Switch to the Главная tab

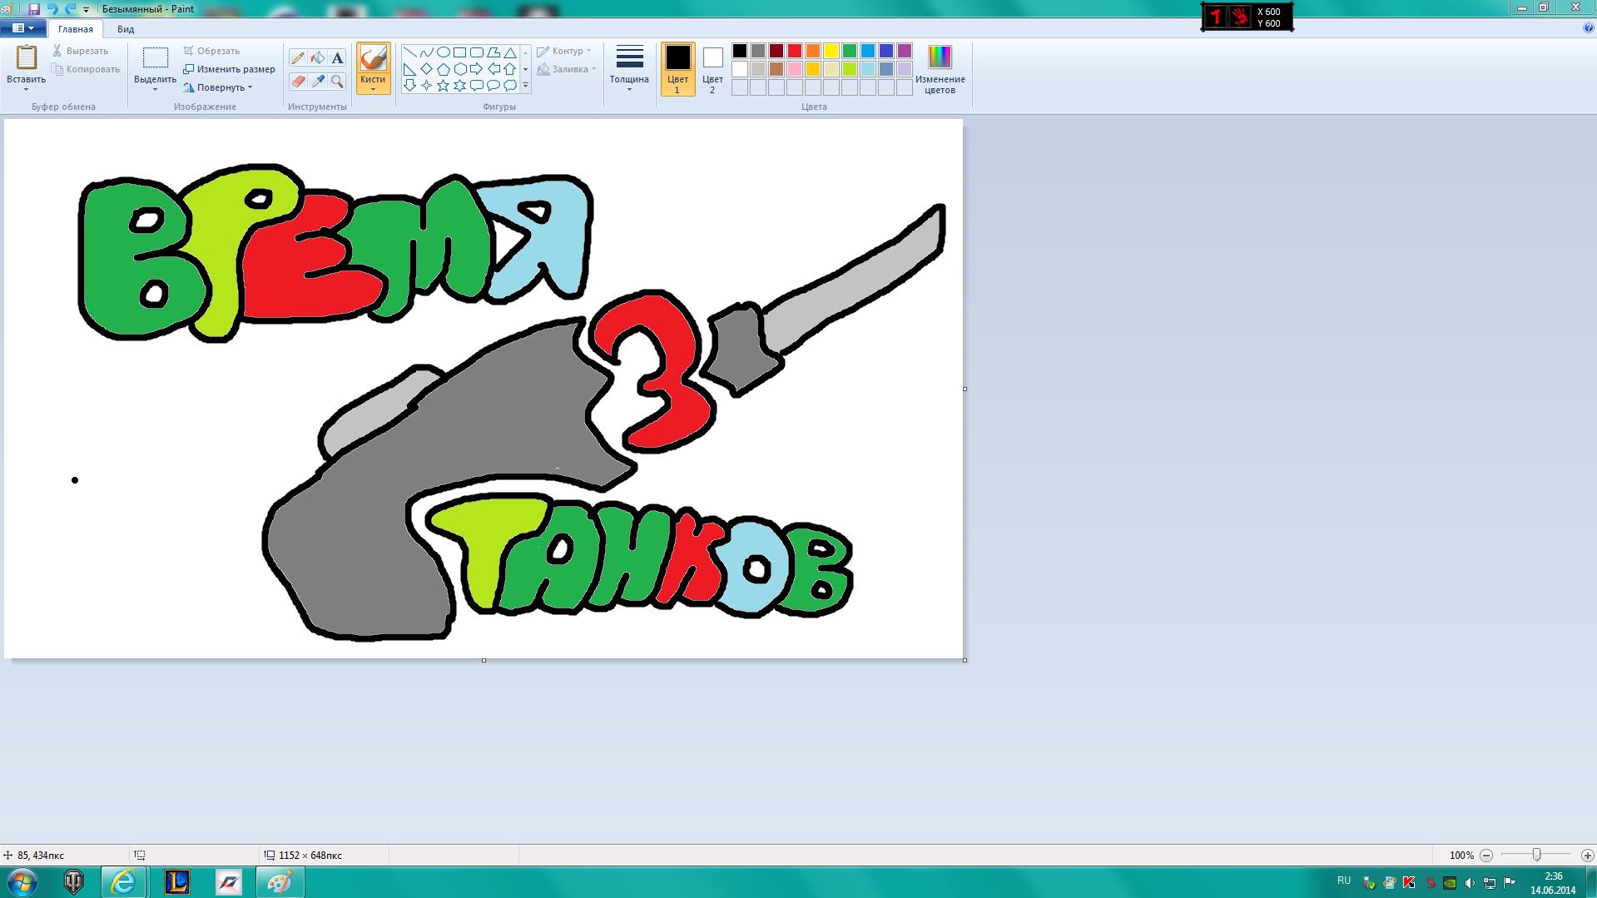[x=76, y=29]
